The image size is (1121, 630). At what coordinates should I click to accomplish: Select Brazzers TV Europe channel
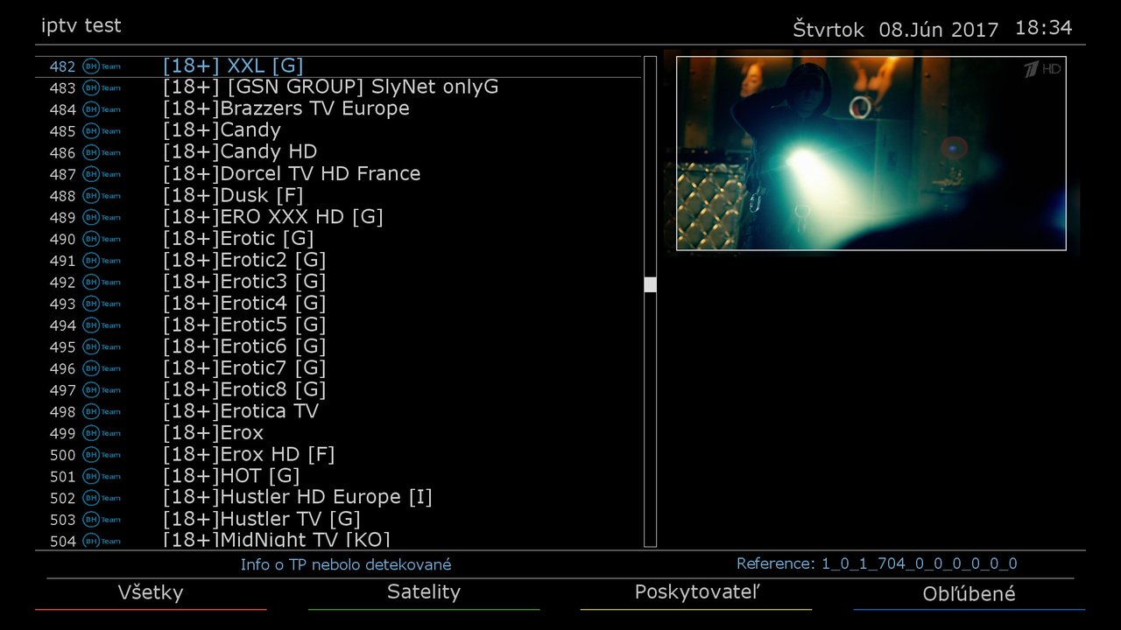[x=286, y=109]
